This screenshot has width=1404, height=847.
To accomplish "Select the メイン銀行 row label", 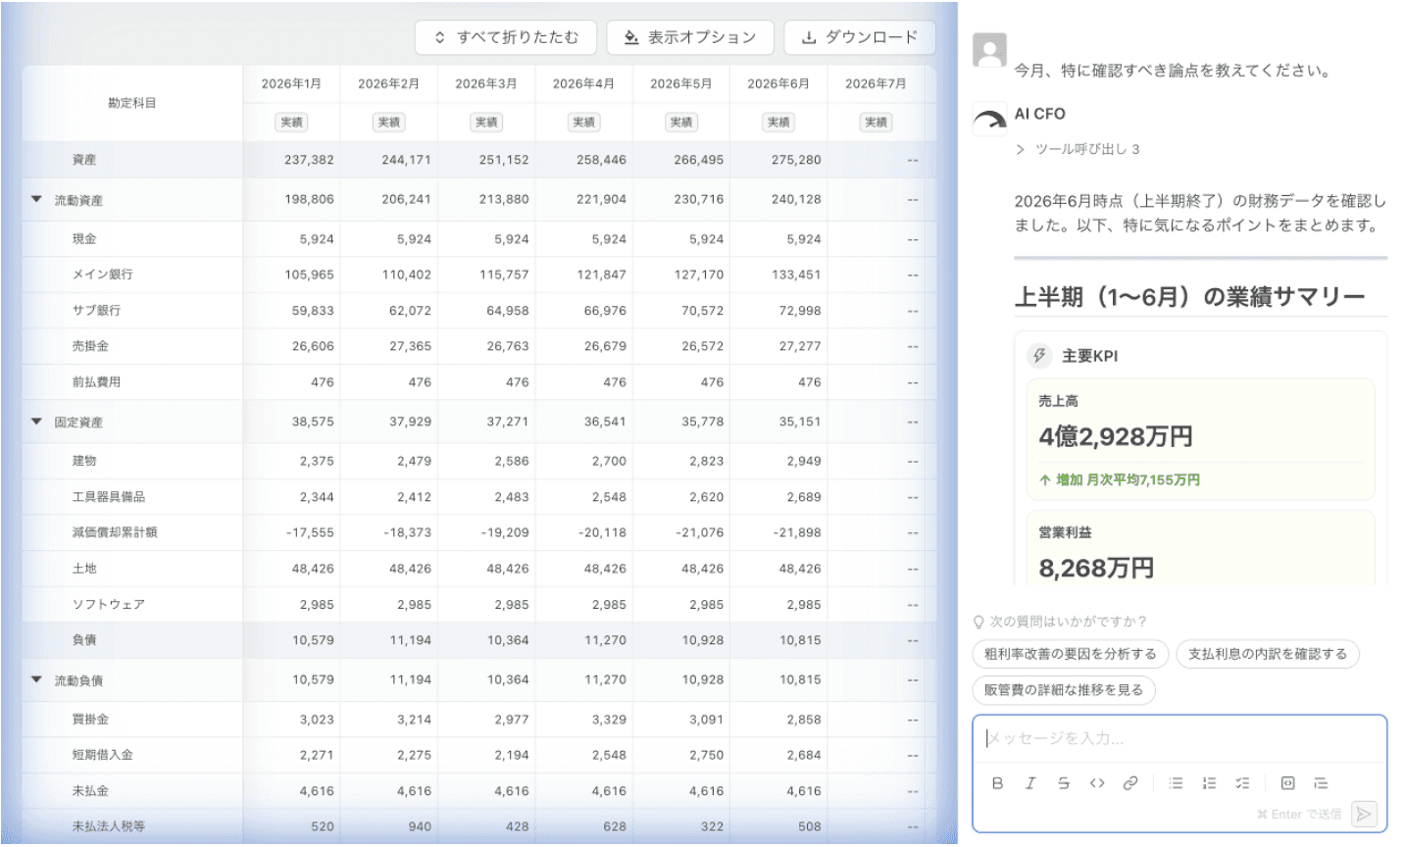I will pyautogui.click(x=102, y=274).
